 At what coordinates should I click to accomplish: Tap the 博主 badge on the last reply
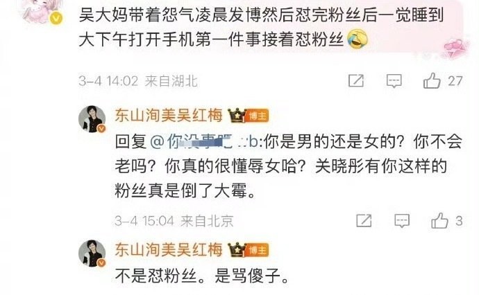tap(257, 250)
